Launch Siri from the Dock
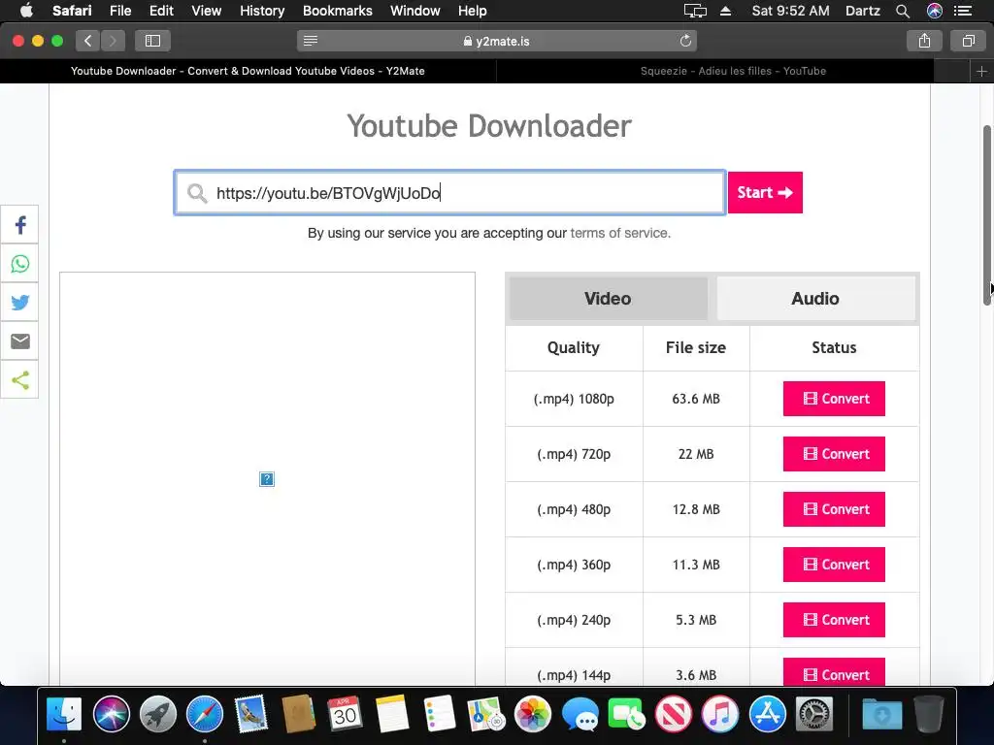Screen dimensions: 994x745 click(111, 714)
